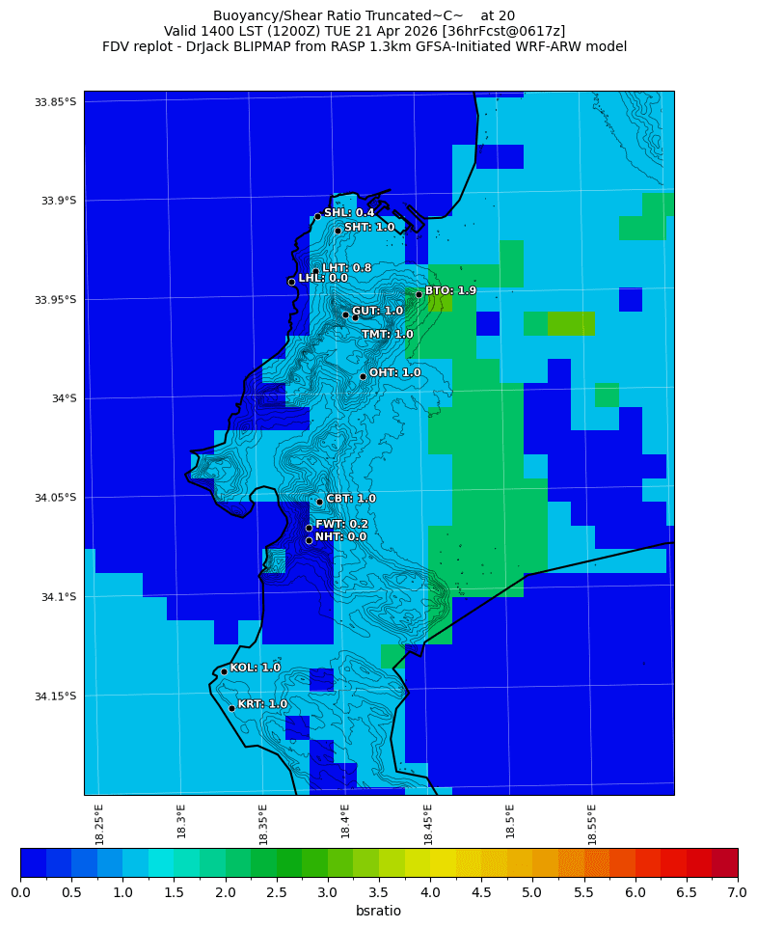Image resolution: width=757 pixels, height=928 pixels.
Task: Click the SHL station marker dot
Action: tap(317, 216)
